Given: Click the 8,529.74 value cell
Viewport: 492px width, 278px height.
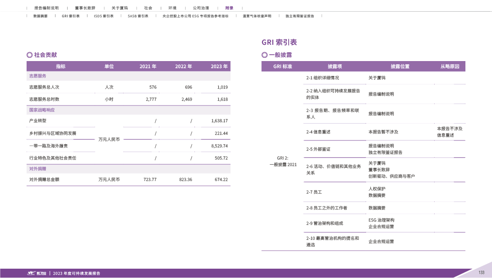Looking at the screenshot, I should [x=219, y=146].
